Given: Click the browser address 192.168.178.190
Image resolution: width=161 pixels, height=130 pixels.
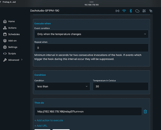Looking at the screenshot, I should [x=92, y=5].
